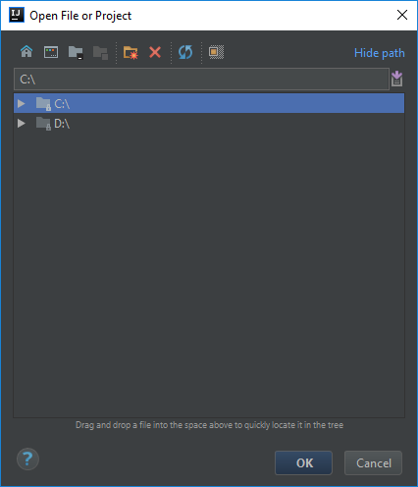Go to the Home directory icon
Viewport: 418px width, 487px height.
(x=26, y=52)
